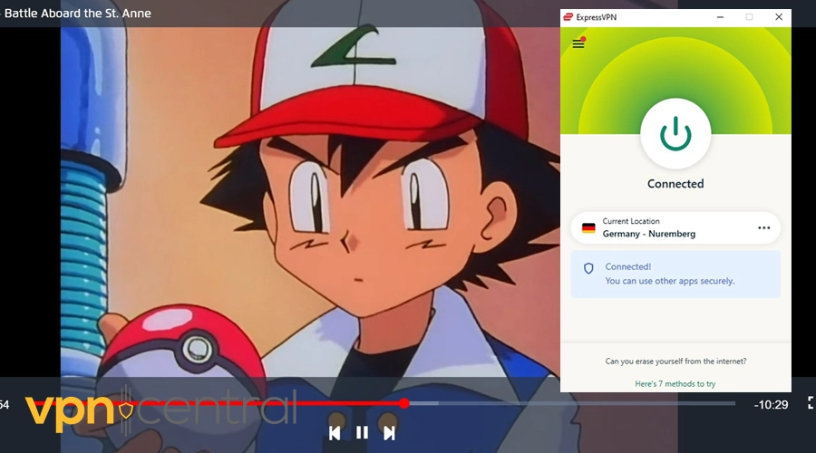Toggle fullscreen in video player
Image resolution: width=816 pixels, height=453 pixels.
coord(811,402)
